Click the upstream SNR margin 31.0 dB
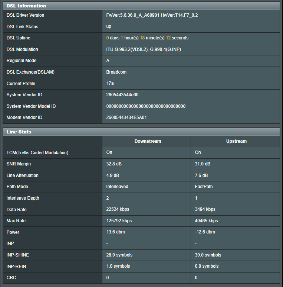The image size is (283, 287). point(203,164)
